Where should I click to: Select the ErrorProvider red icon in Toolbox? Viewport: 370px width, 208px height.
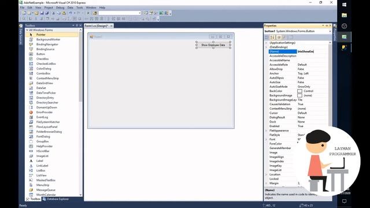[31, 112]
